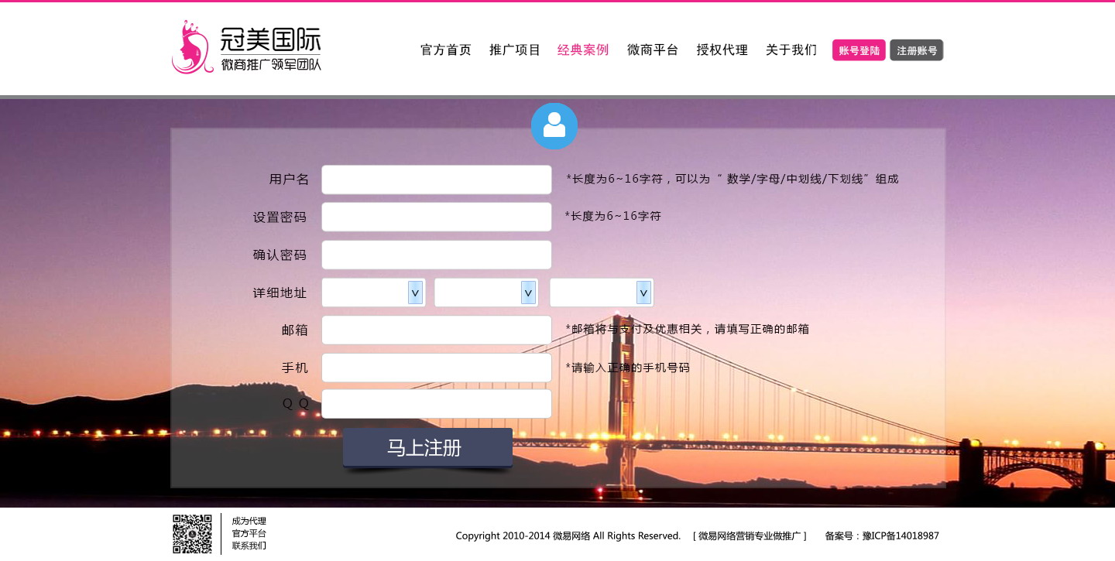
Task: Click the pink 账号登陆 button
Action: (859, 50)
